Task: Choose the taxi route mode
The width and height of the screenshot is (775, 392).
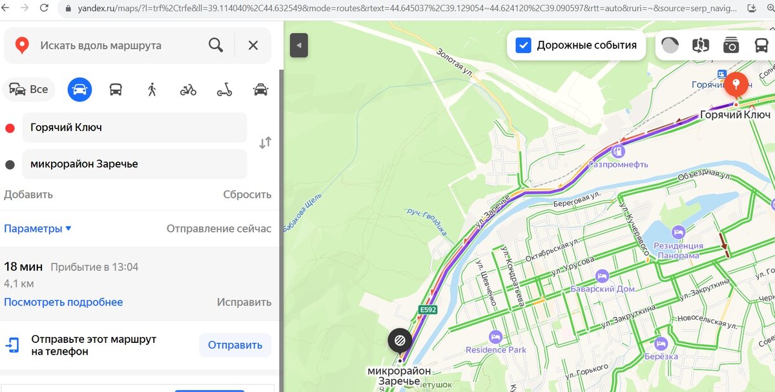Action: click(x=260, y=89)
